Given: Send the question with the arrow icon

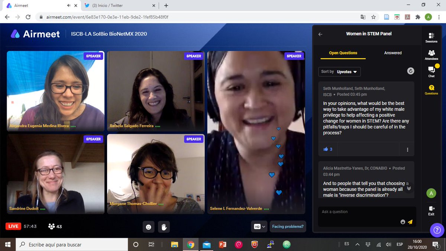Looking at the screenshot, I should coord(410,222).
